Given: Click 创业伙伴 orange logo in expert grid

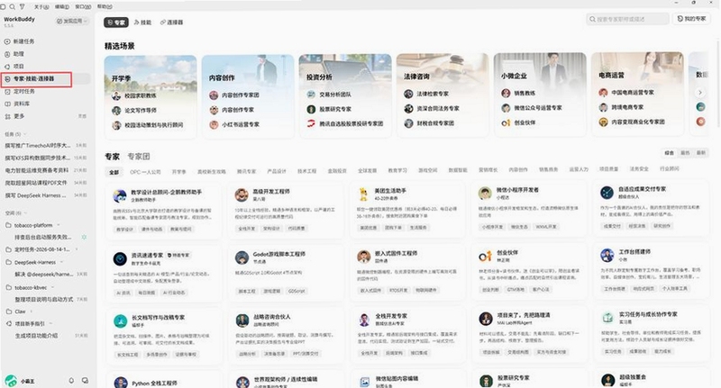Looking at the screenshot, I should (485, 257).
